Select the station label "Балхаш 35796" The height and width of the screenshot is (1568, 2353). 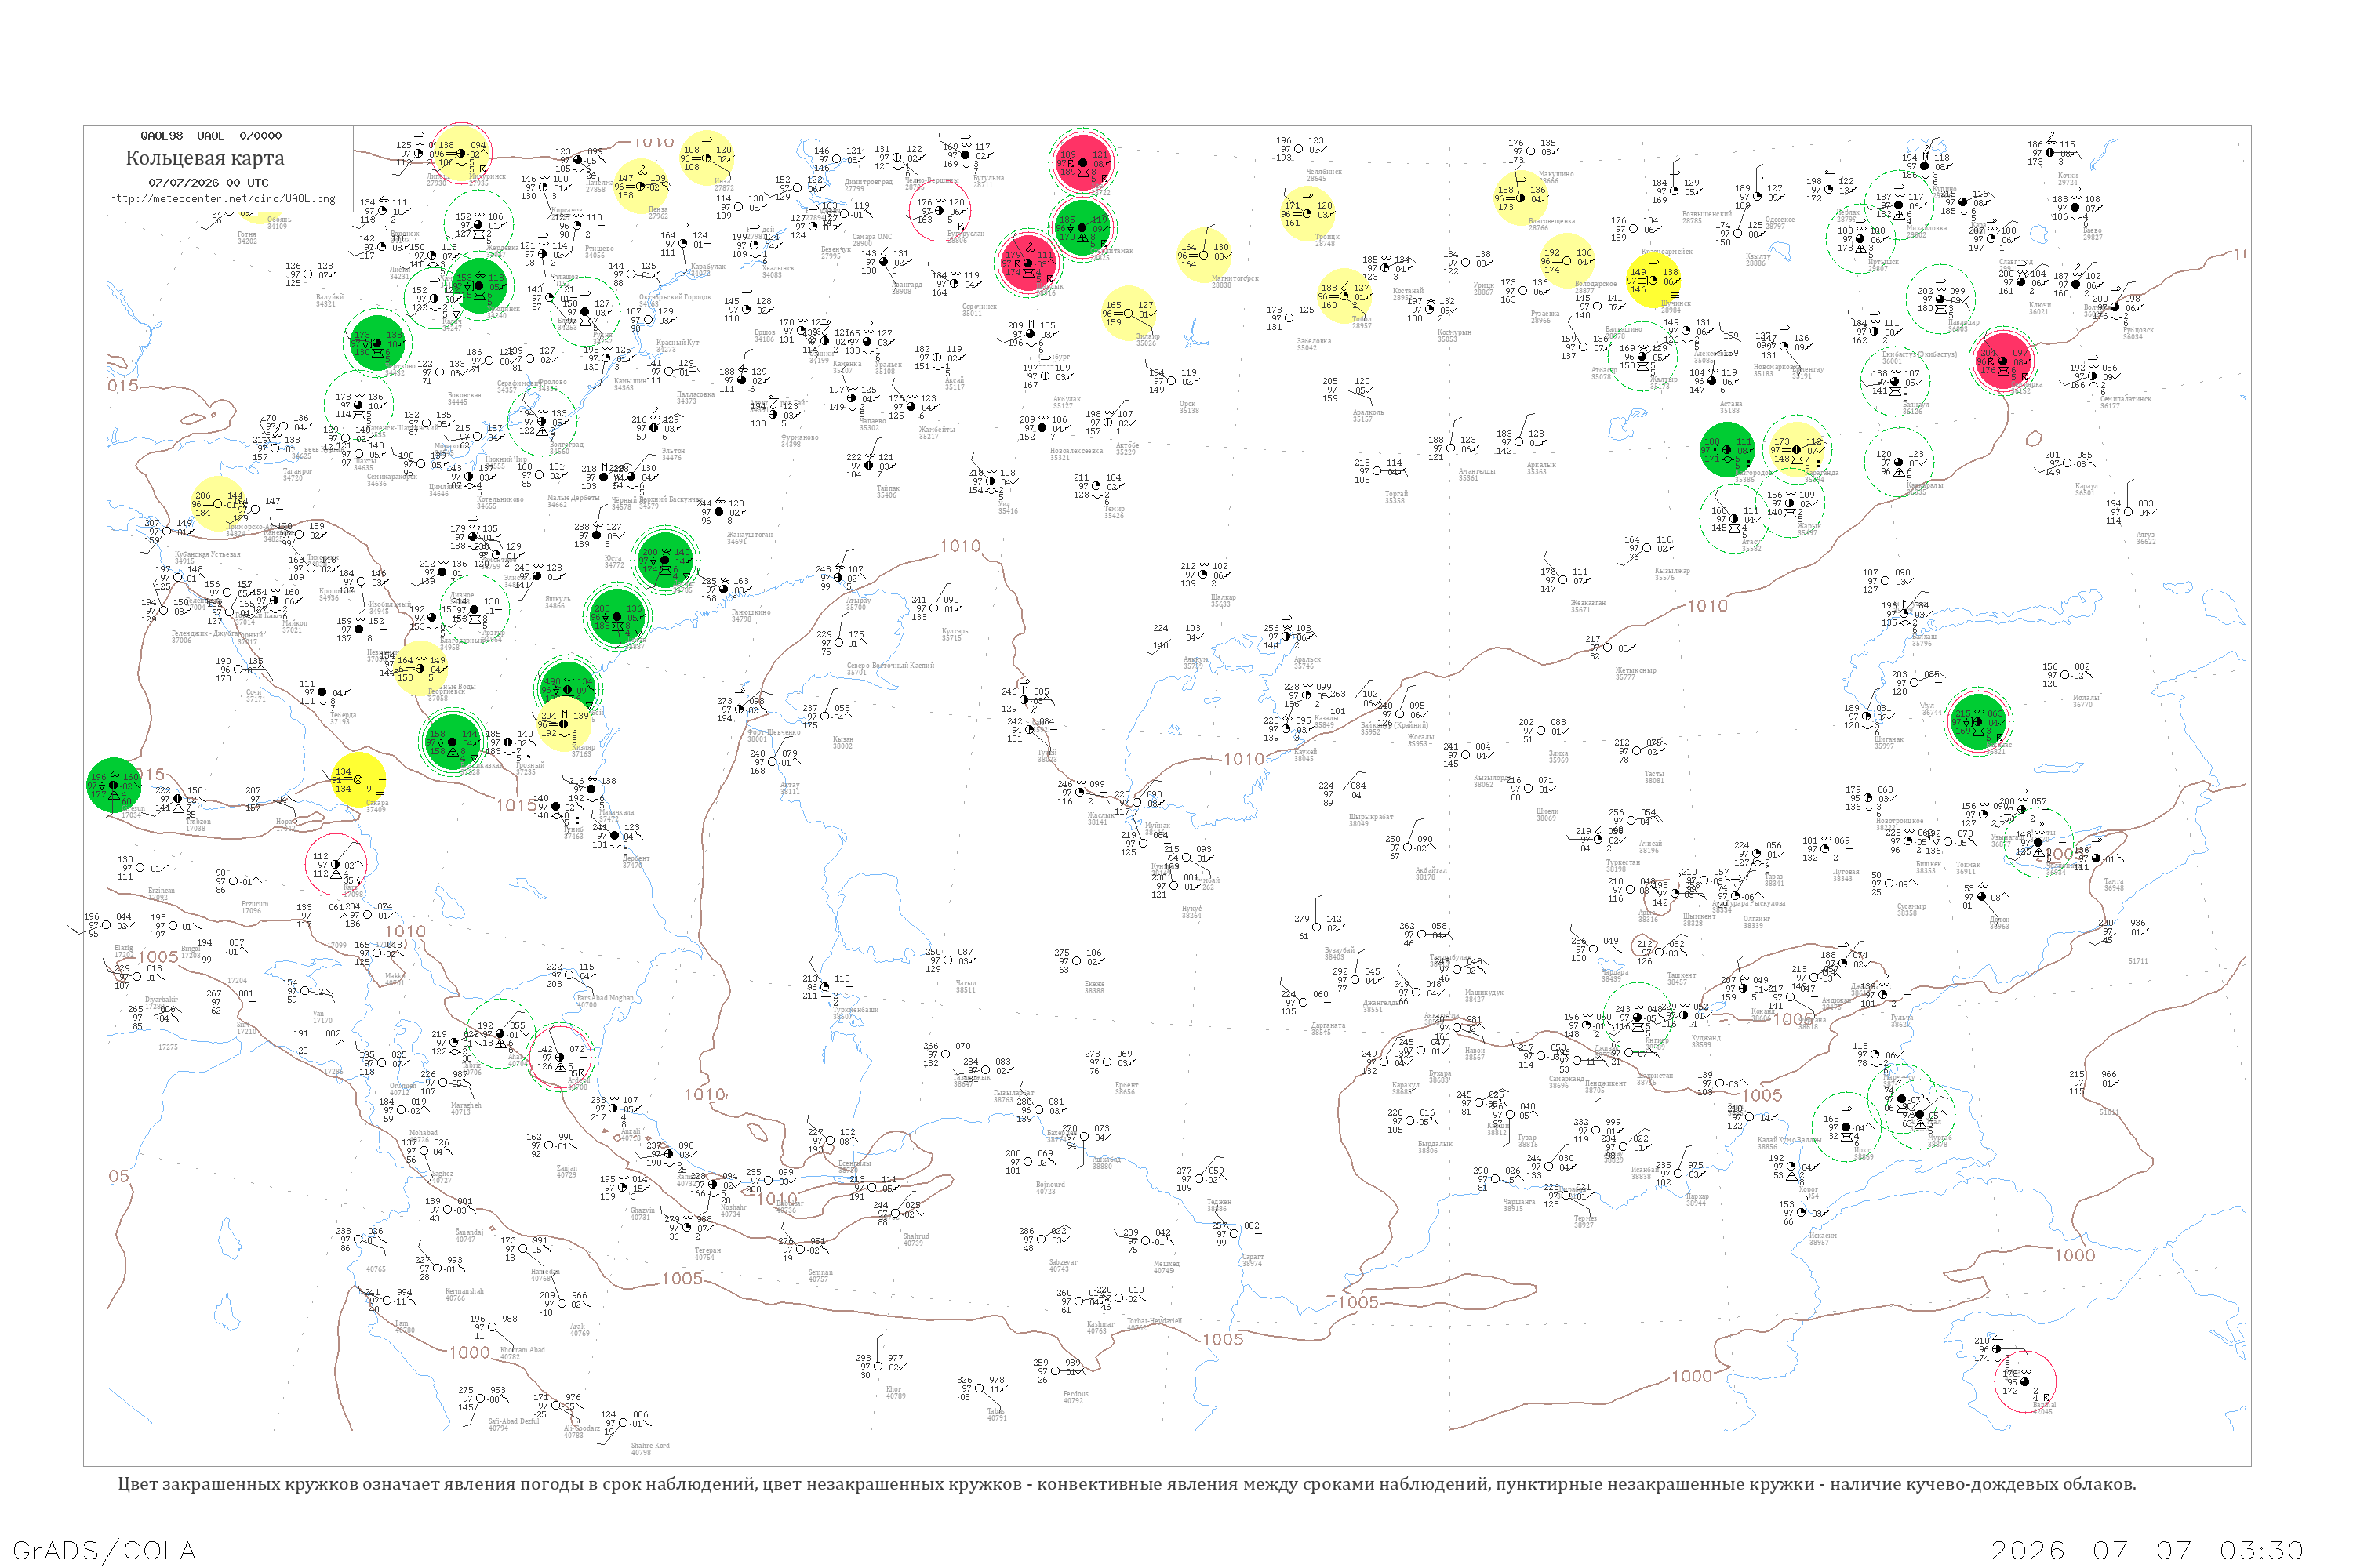[x=1924, y=640]
